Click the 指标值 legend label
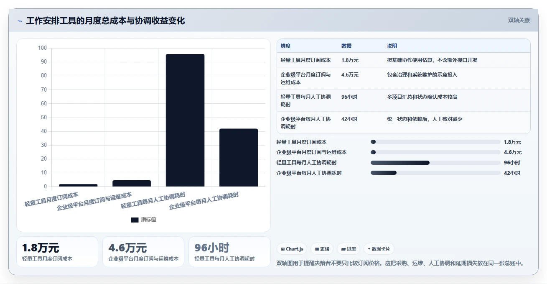 (x=148, y=220)
